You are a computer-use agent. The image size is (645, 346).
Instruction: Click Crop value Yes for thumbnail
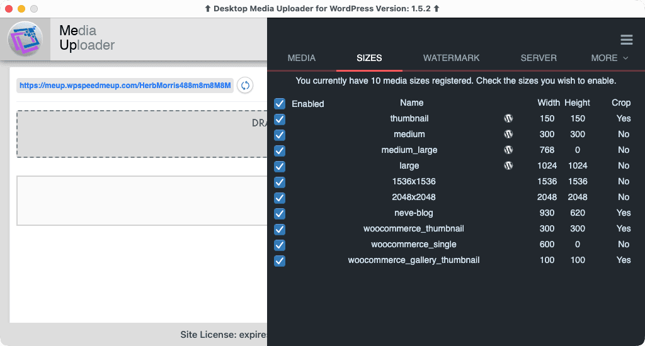tap(624, 118)
